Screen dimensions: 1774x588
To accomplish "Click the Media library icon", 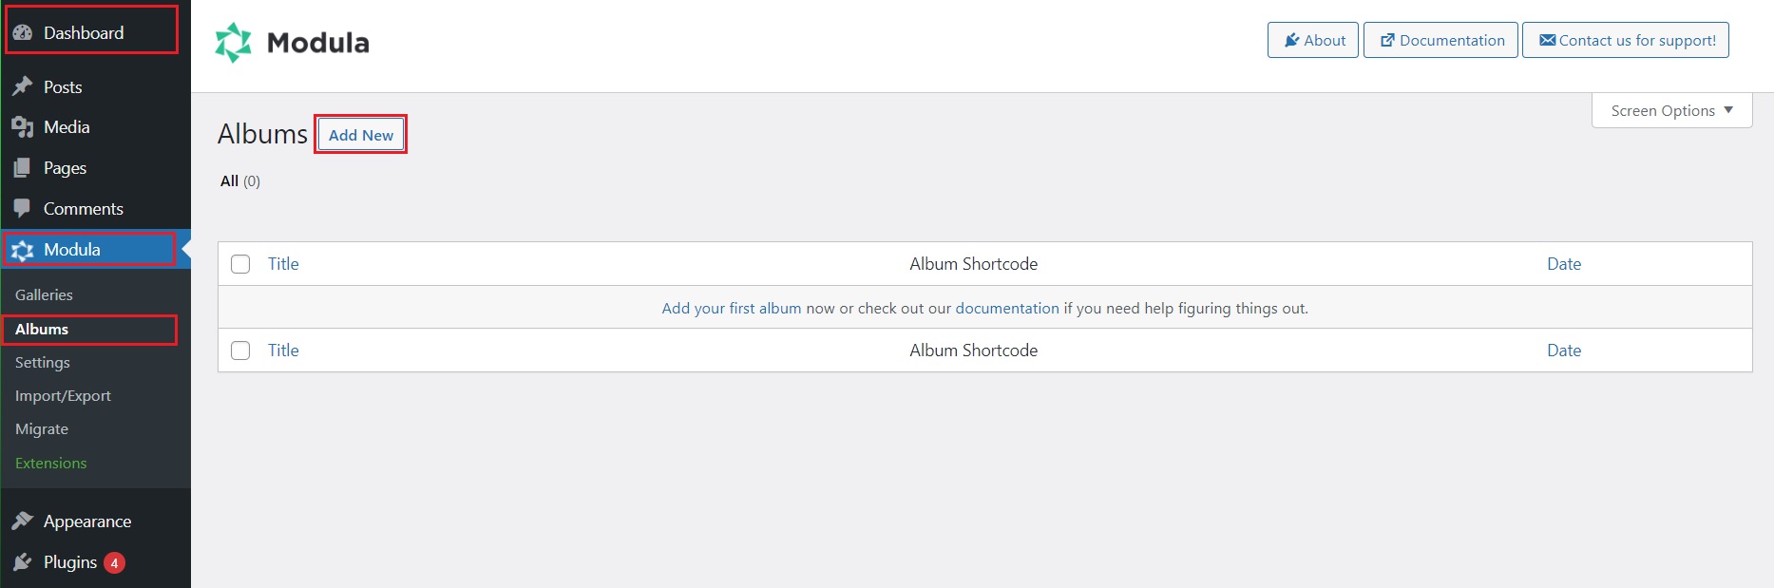I will pyautogui.click(x=23, y=127).
